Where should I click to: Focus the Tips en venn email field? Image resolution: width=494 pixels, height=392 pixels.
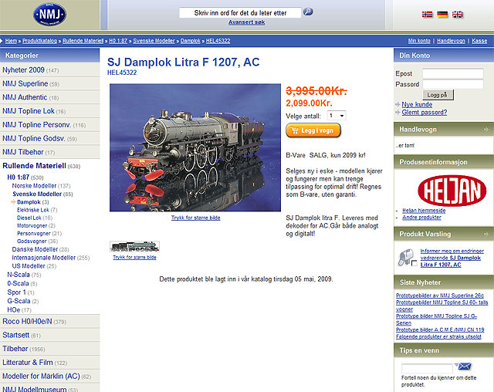click(x=427, y=368)
